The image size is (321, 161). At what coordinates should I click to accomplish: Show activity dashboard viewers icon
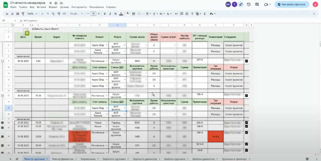(241, 4)
